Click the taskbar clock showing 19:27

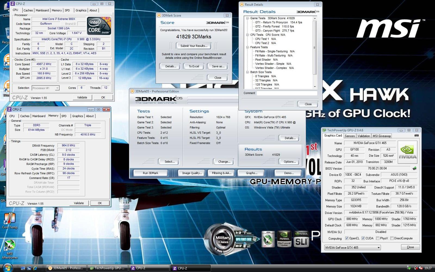pyautogui.click(x=428, y=268)
